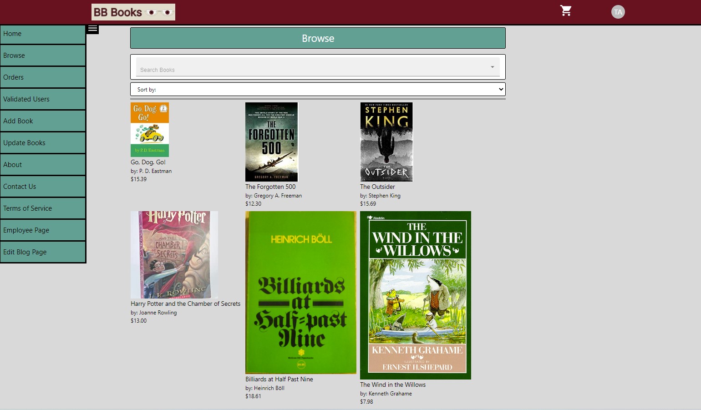Click author line Stephen King
Image resolution: width=701 pixels, height=410 pixels.
point(380,196)
